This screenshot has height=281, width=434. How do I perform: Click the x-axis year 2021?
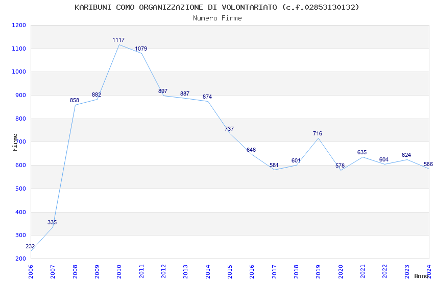(x=363, y=271)
